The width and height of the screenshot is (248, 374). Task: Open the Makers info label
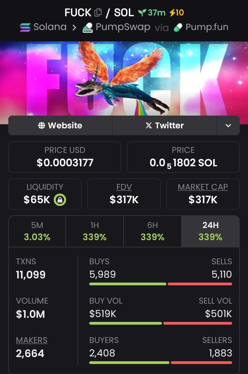point(32,340)
